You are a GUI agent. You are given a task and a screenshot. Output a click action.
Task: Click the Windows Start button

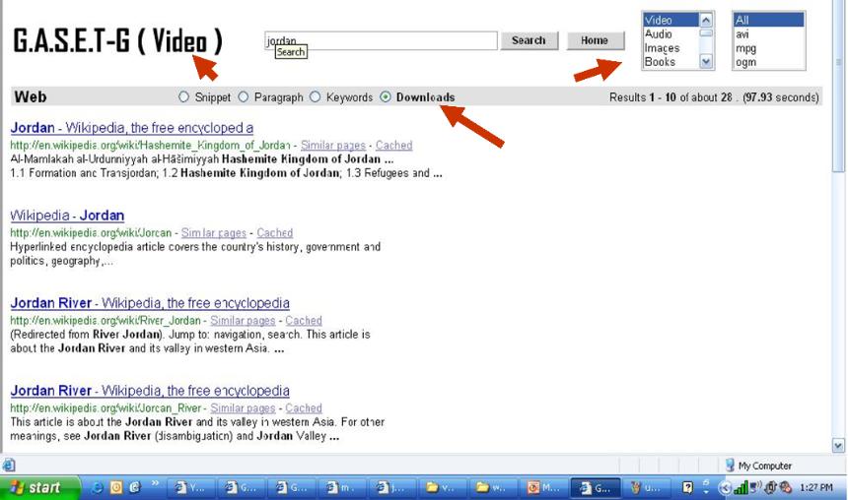click(x=35, y=487)
